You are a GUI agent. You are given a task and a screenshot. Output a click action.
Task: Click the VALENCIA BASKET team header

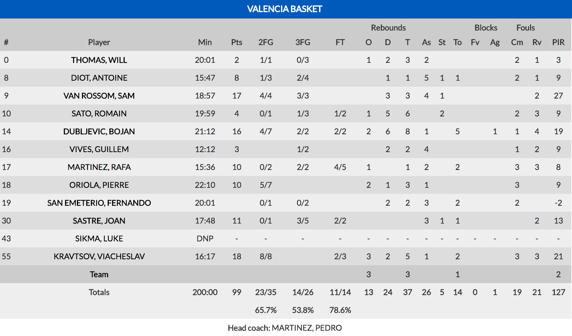[284, 9]
